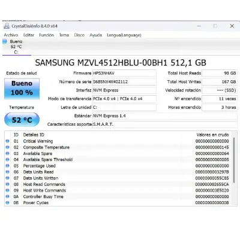Click the status dot for Percentage Used row
240x249 pixels.
click(x=7, y=166)
